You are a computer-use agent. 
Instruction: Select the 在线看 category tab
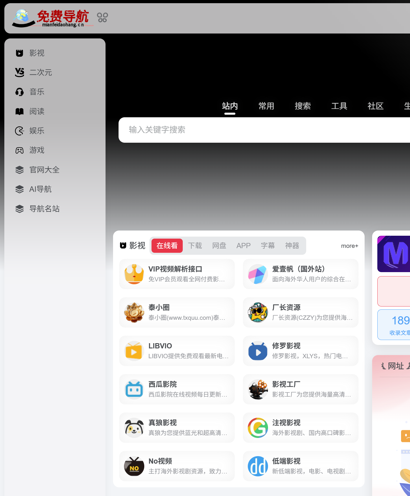pyautogui.click(x=167, y=246)
